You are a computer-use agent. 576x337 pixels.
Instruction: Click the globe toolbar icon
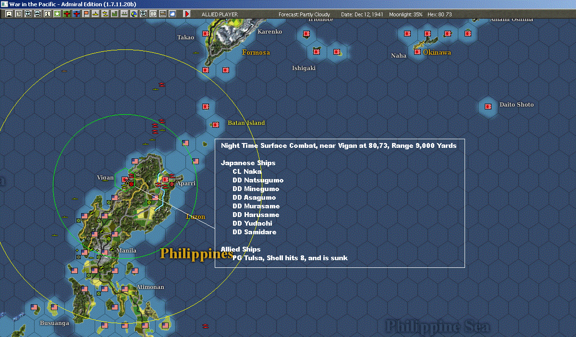point(134,14)
